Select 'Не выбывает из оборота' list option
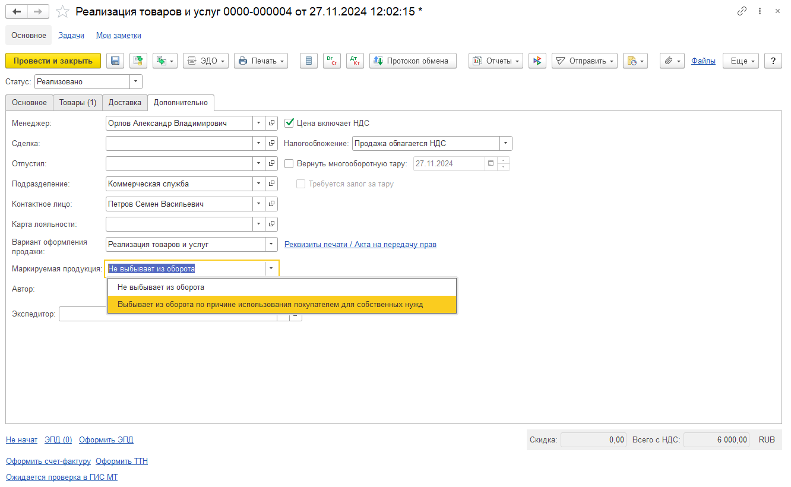Viewport: 791px width, 487px height. (282, 287)
